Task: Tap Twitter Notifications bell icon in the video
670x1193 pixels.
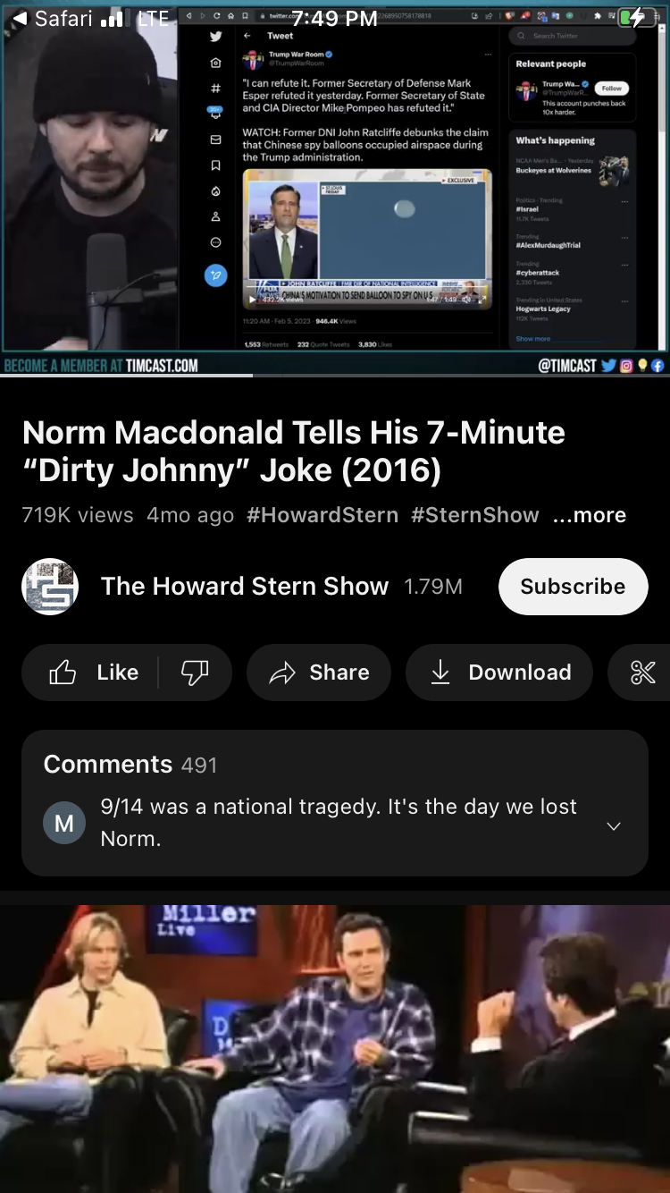Action: (215, 114)
